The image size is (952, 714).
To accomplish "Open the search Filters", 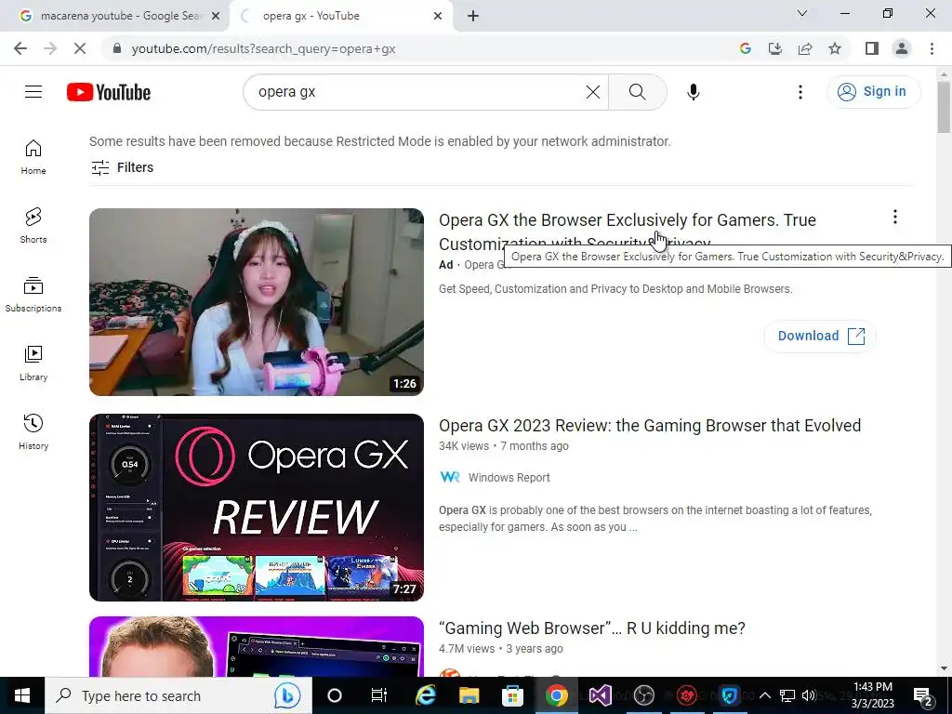I will point(122,167).
